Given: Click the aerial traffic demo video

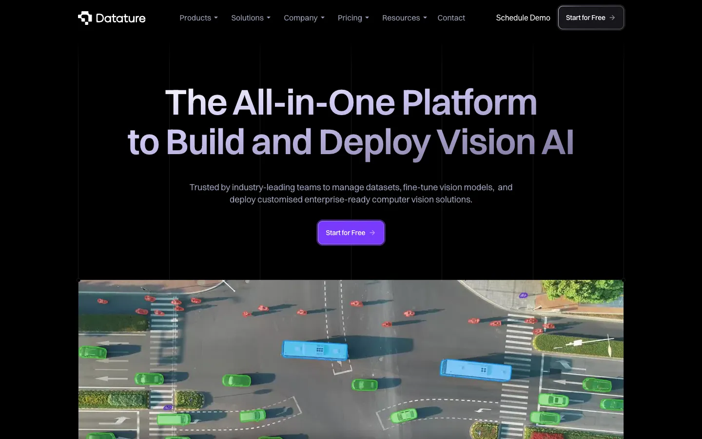Looking at the screenshot, I should tap(351, 359).
